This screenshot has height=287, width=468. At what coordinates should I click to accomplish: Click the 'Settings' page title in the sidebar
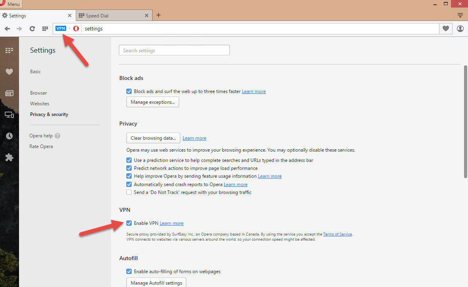coord(43,50)
